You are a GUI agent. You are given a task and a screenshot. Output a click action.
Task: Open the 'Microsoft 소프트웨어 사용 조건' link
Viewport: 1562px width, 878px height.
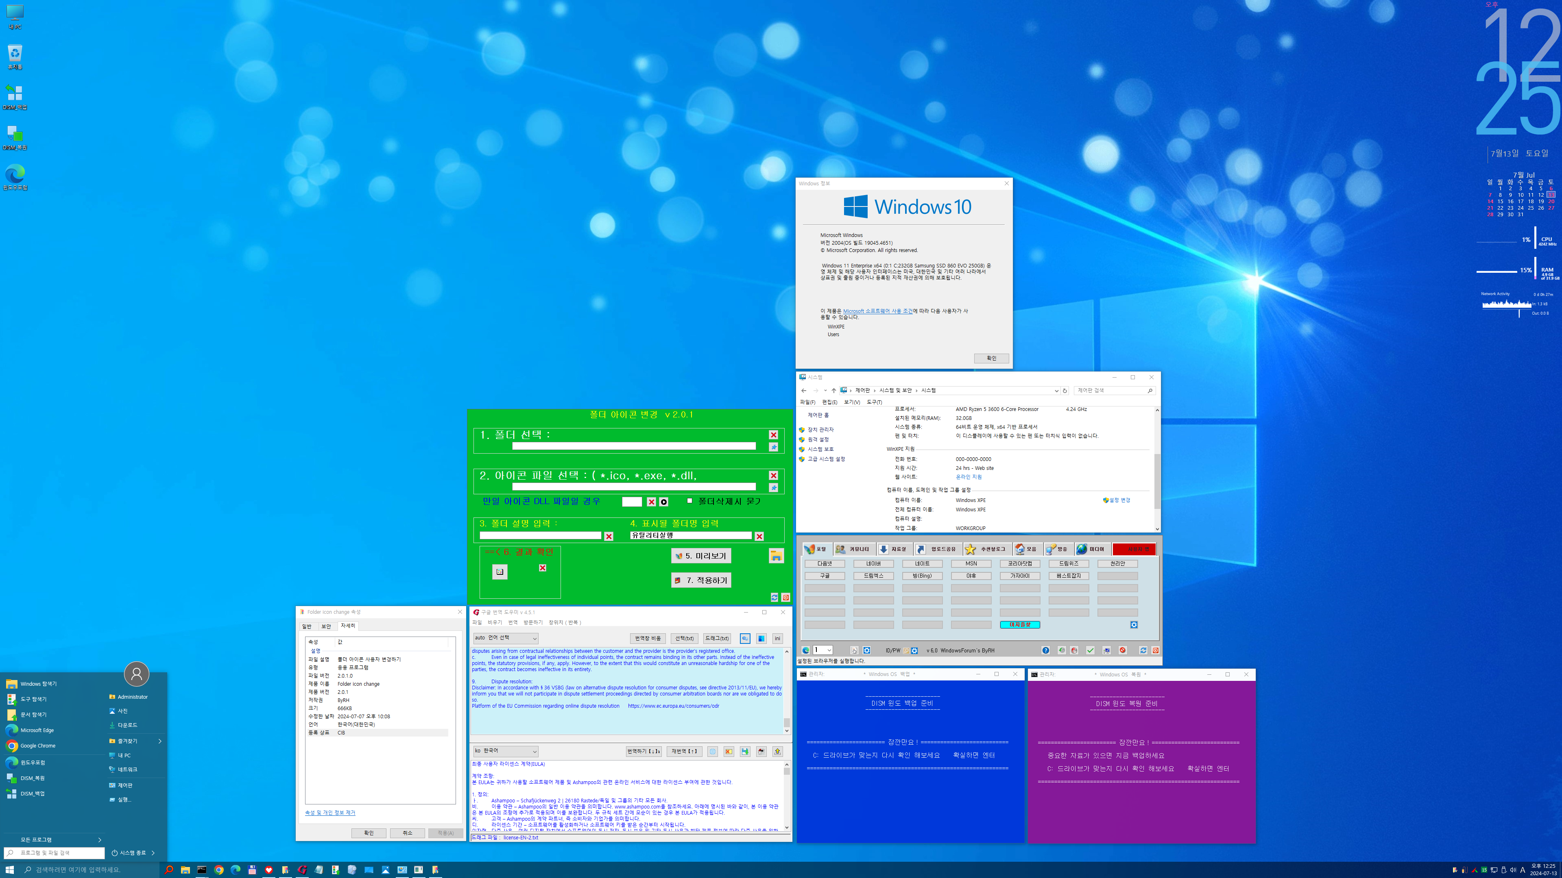[877, 311]
